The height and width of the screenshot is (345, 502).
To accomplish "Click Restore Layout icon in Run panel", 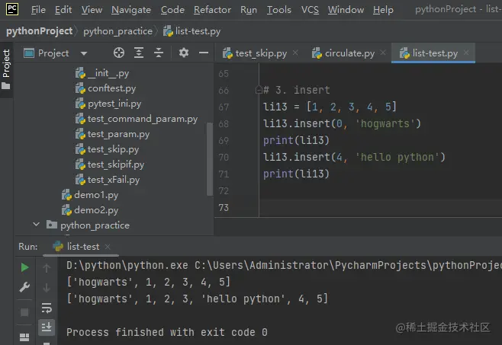I will coord(24,337).
